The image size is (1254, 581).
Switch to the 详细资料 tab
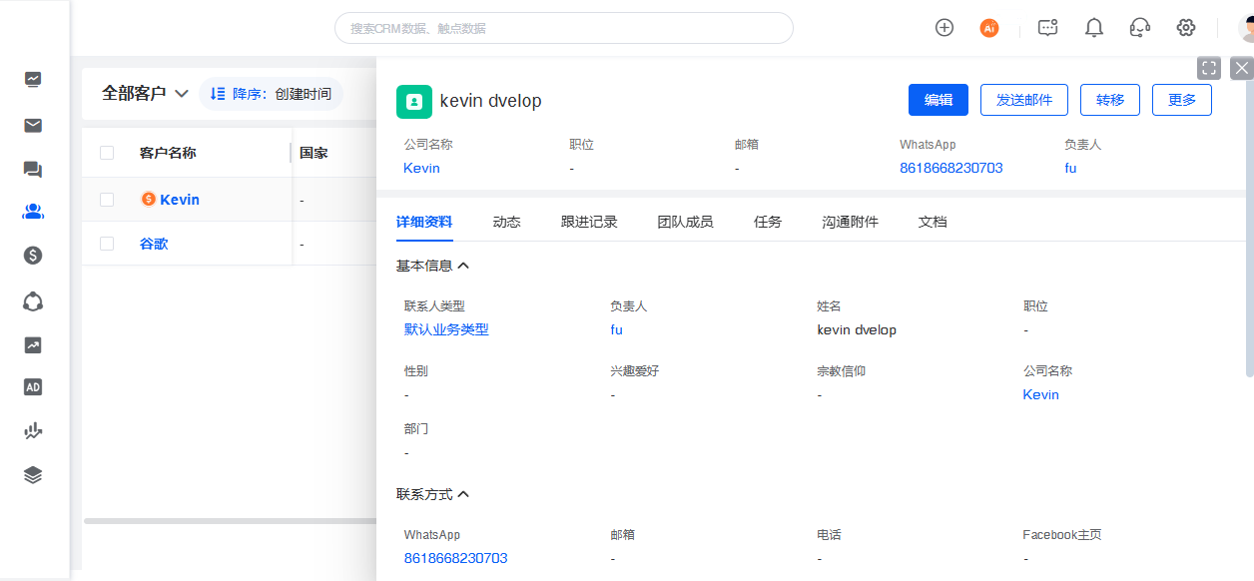pyautogui.click(x=424, y=222)
